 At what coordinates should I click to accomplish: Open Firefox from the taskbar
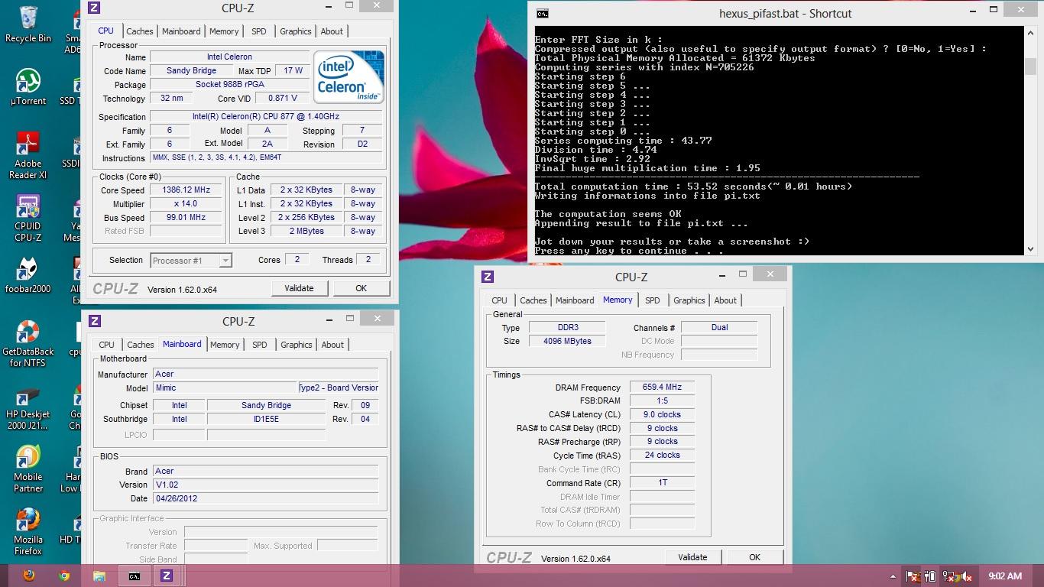[x=29, y=576]
